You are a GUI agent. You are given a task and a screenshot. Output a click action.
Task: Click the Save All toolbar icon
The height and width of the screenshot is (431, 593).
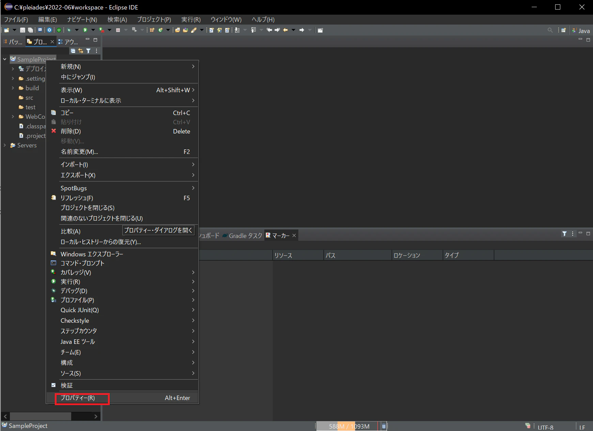click(x=30, y=30)
